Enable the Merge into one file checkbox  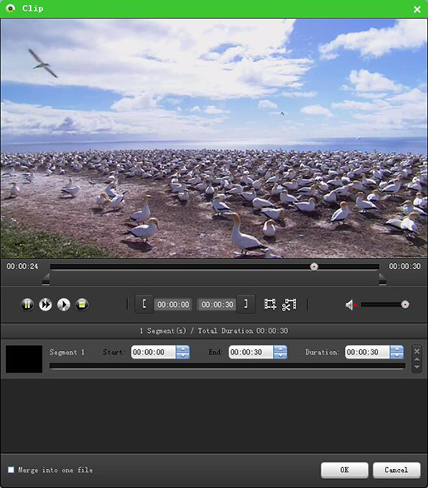(x=11, y=470)
